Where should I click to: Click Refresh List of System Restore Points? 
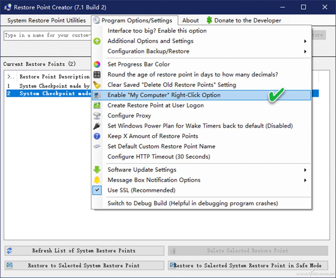pos(84,251)
